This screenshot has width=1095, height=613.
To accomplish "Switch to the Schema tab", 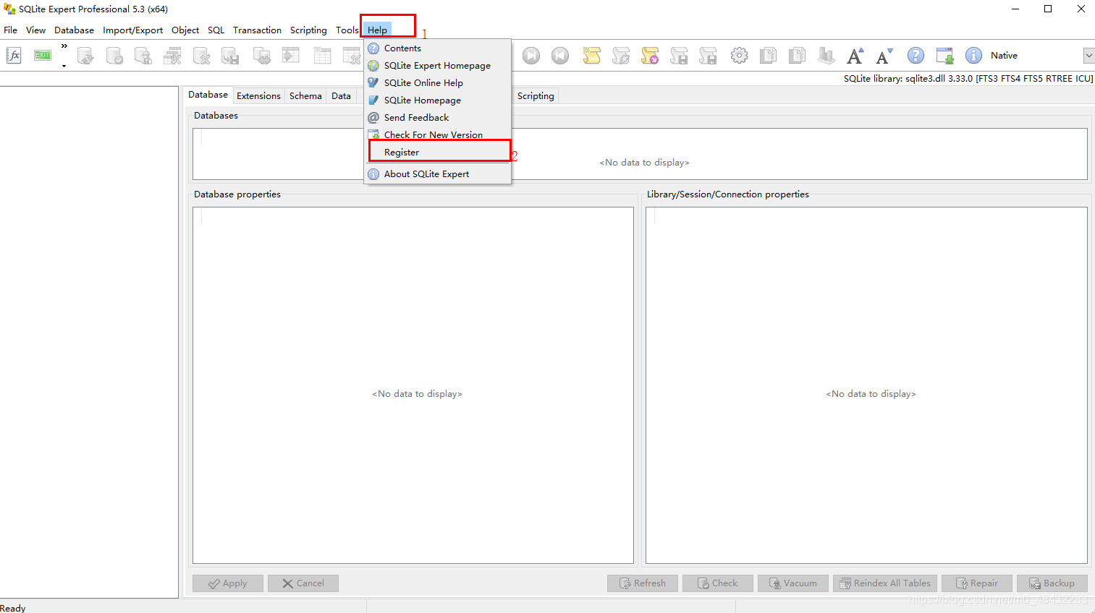I will (305, 96).
